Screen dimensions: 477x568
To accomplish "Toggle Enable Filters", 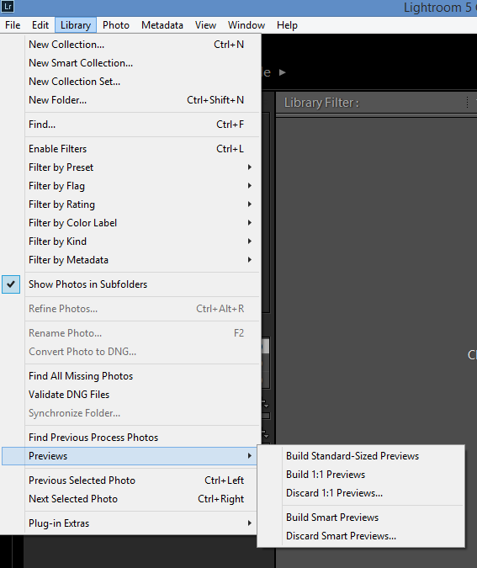I will click(x=130, y=149).
